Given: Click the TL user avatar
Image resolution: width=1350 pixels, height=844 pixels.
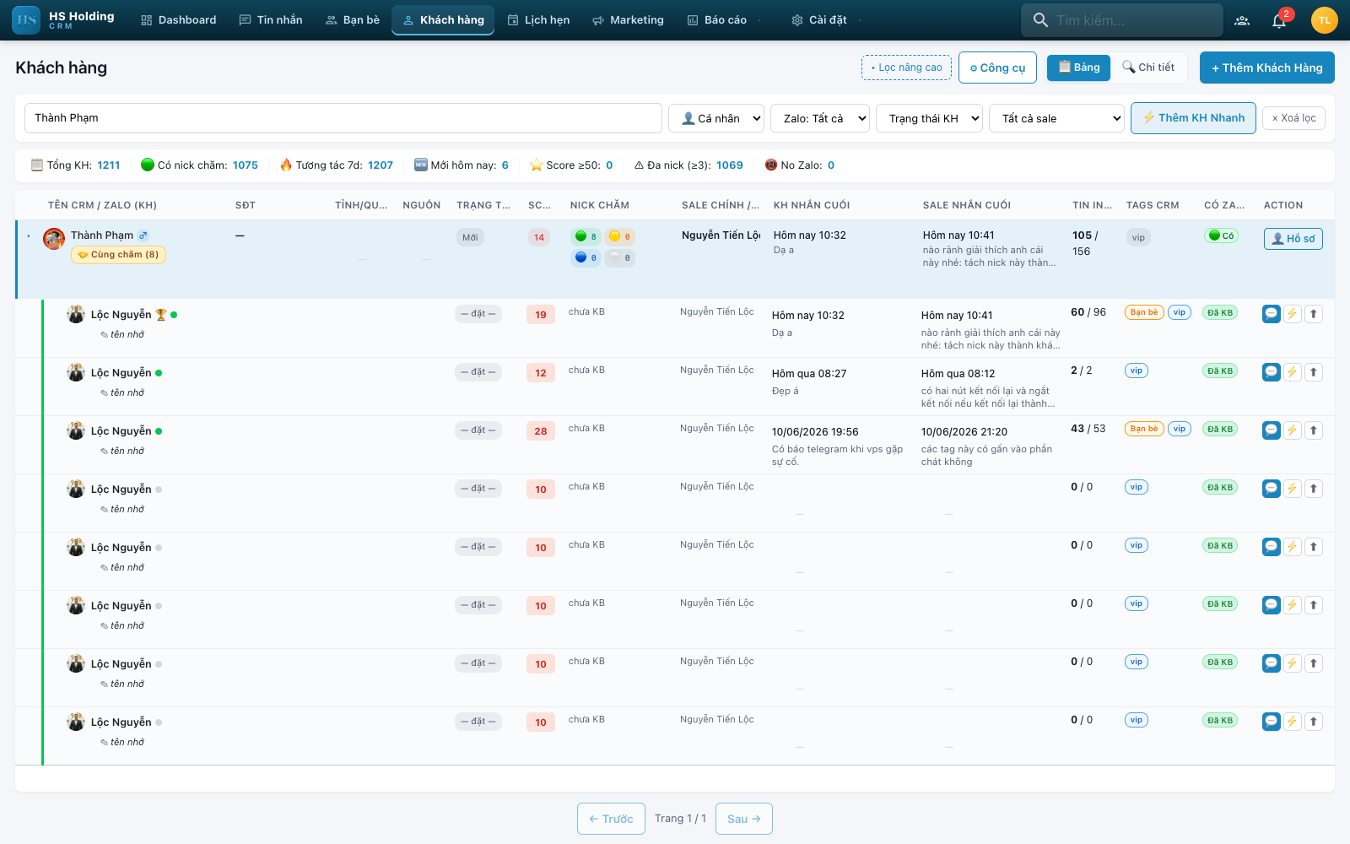Looking at the screenshot, I should 1325,20.
